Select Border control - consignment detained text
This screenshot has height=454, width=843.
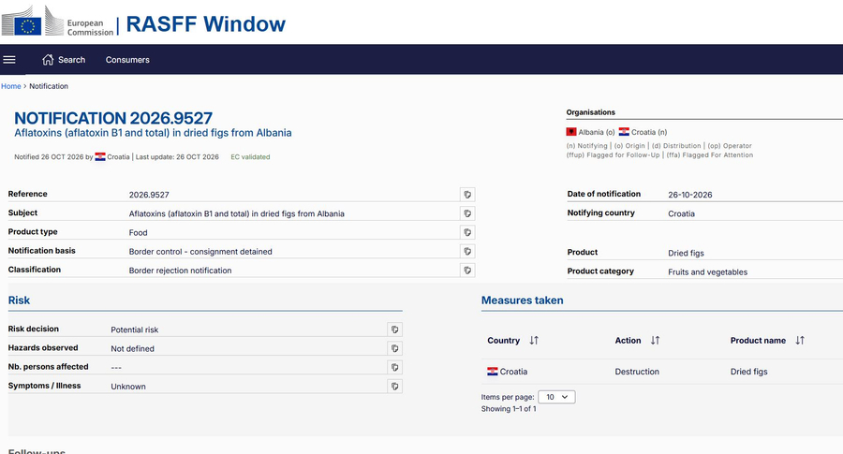(x=200, y=252)
